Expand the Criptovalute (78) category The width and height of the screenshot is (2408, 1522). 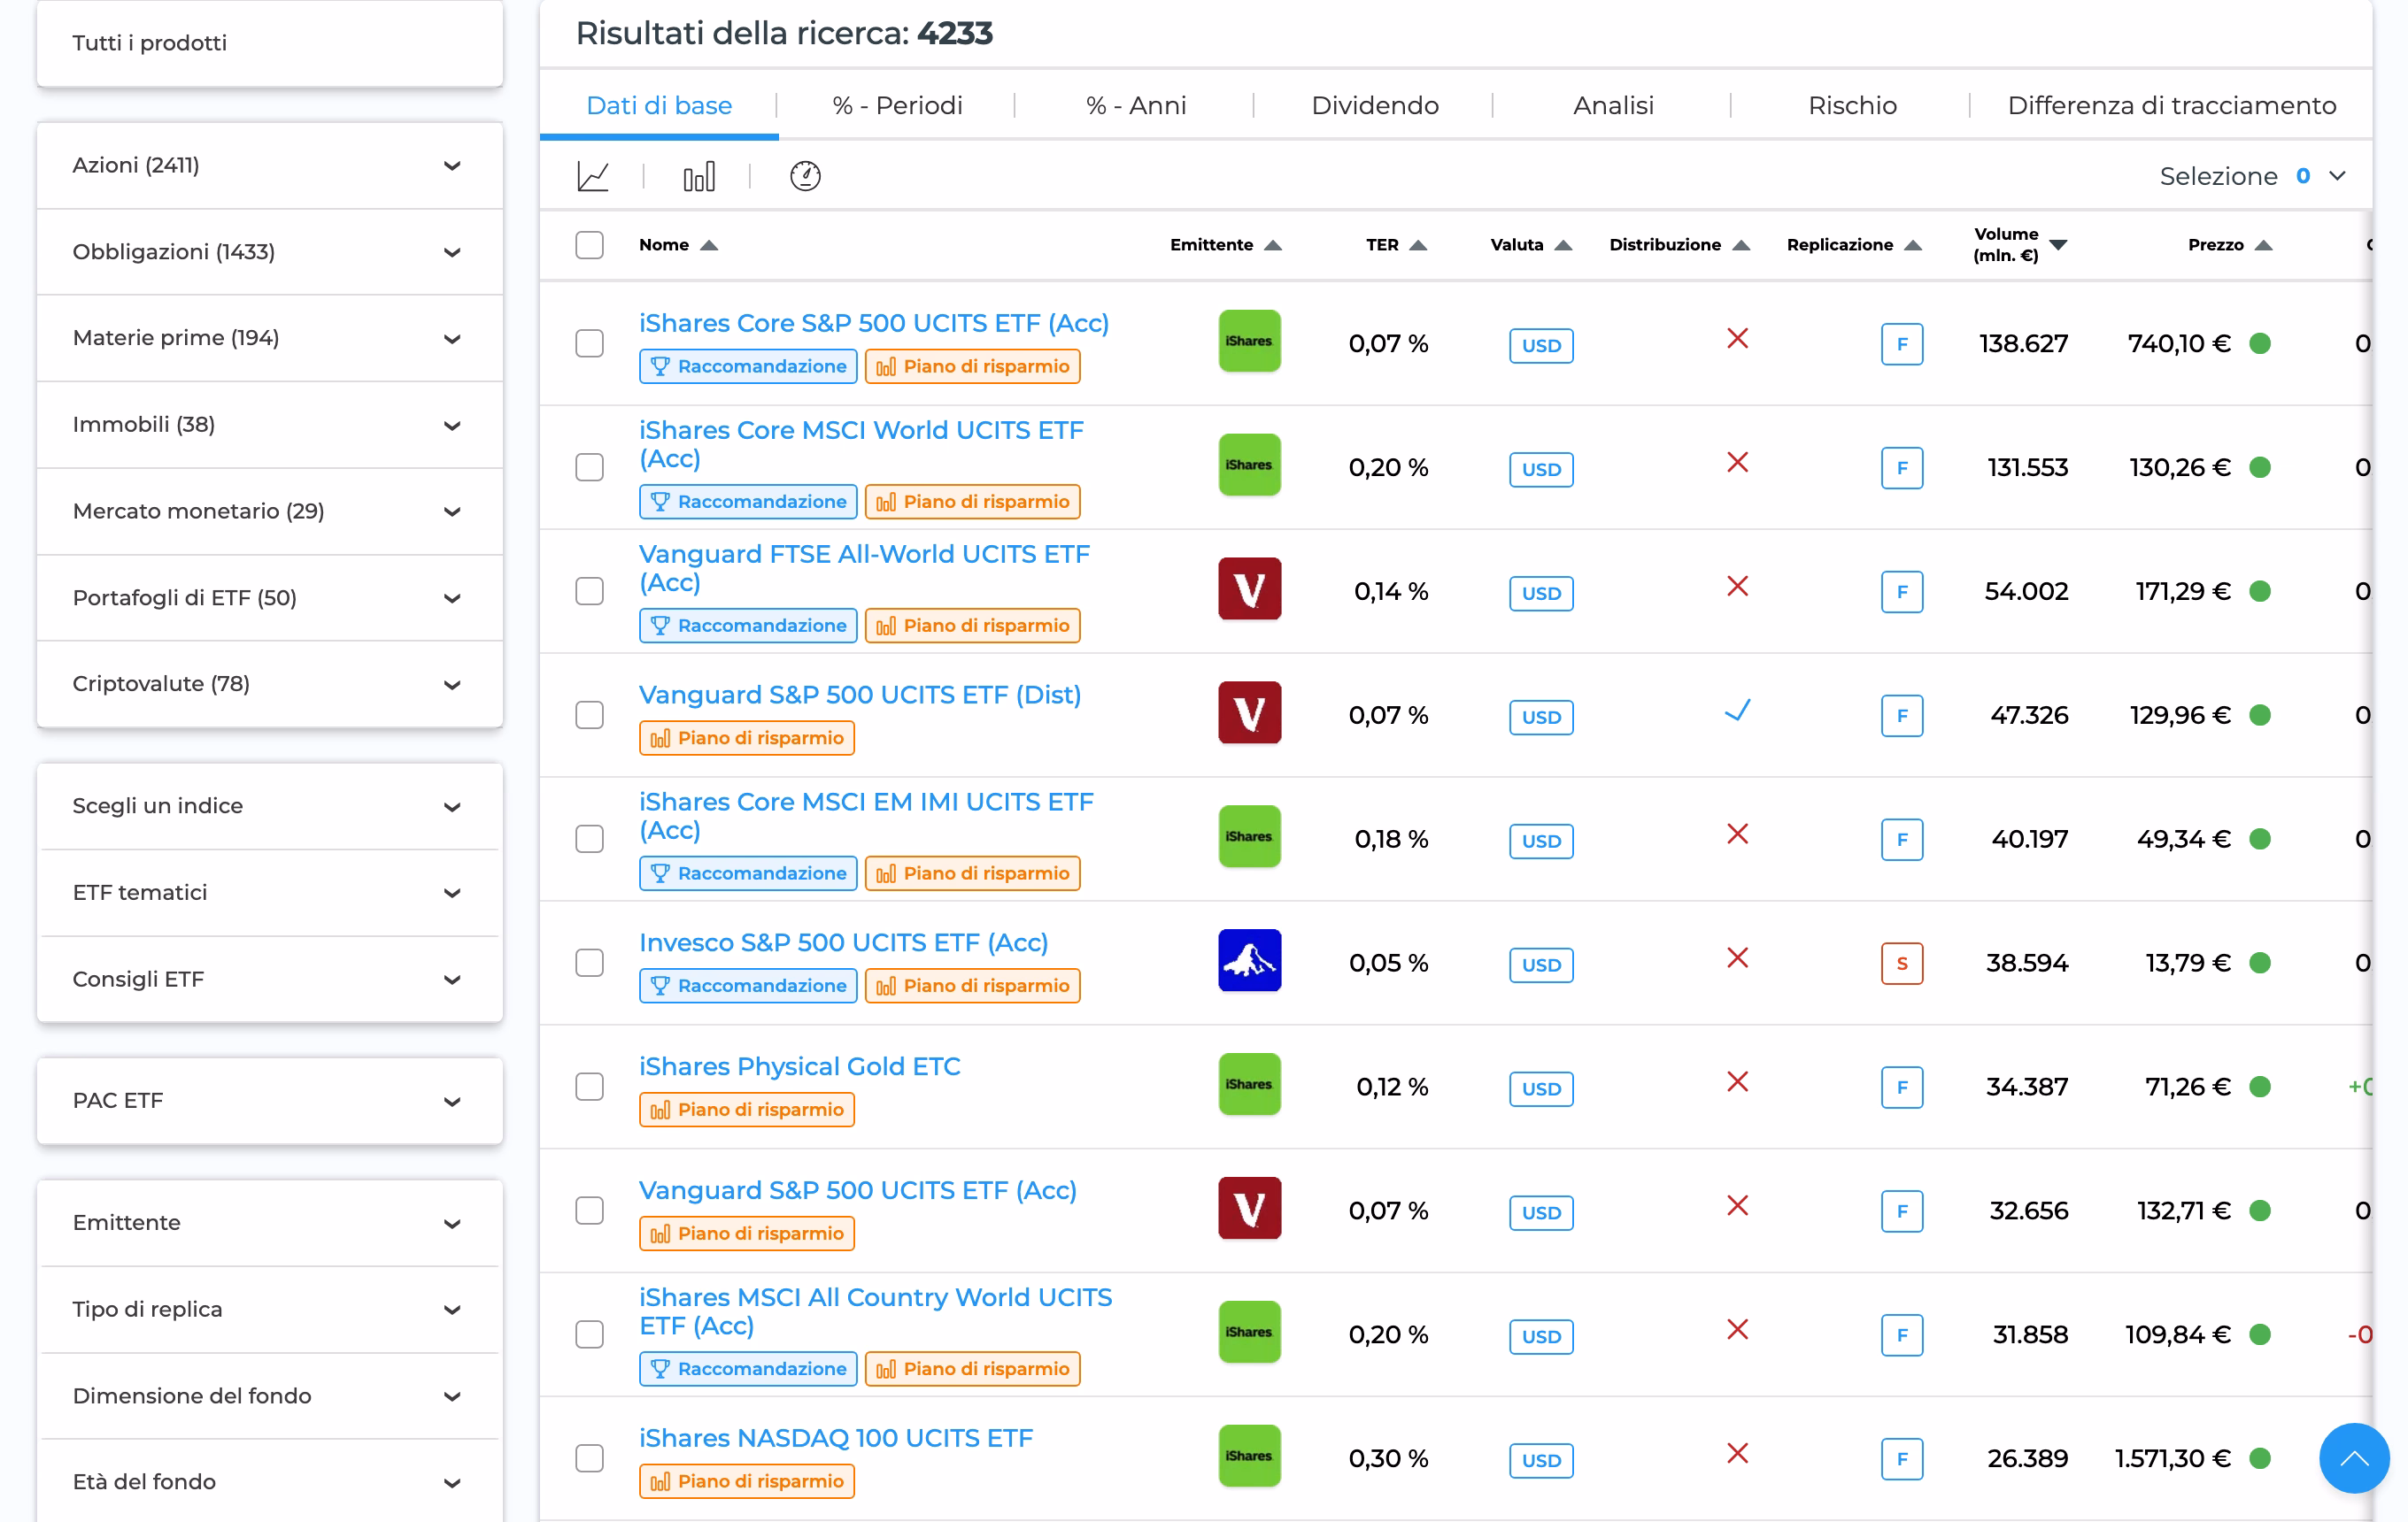(x=269, y=685)
